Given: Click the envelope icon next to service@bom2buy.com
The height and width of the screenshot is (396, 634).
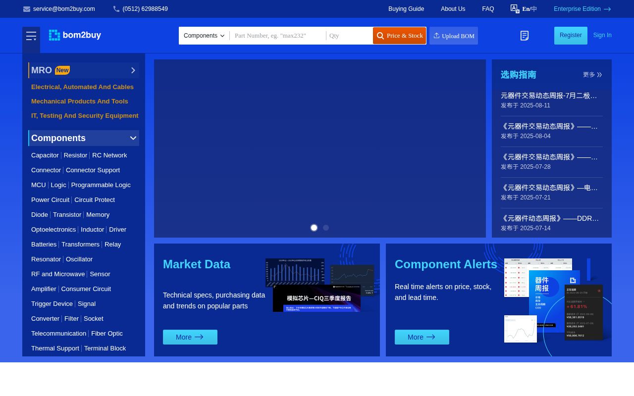Looking at the screenshot, I should point(27,9).
